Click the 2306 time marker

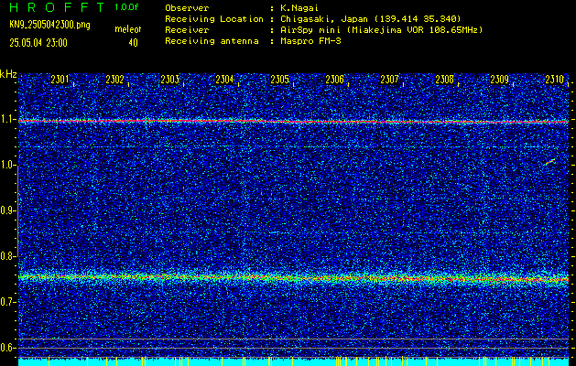334,80
